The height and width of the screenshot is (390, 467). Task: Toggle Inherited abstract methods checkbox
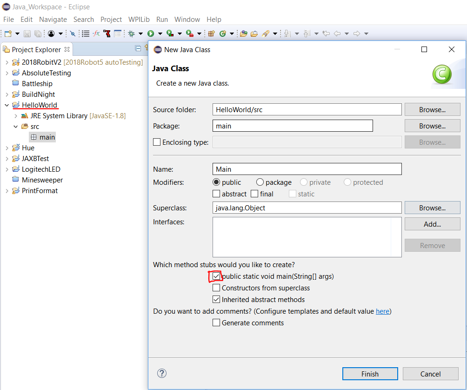tap(216, 299)
